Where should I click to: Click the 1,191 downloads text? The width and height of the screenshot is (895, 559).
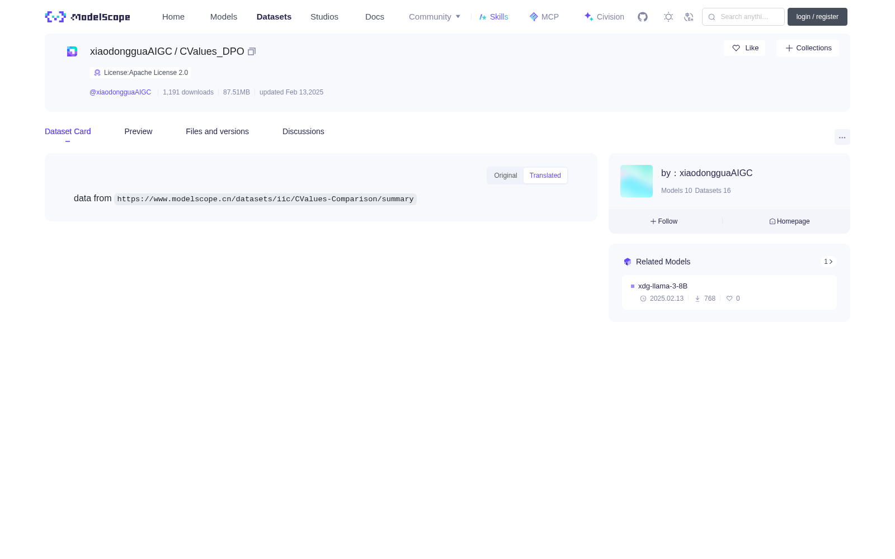point(188,92)
